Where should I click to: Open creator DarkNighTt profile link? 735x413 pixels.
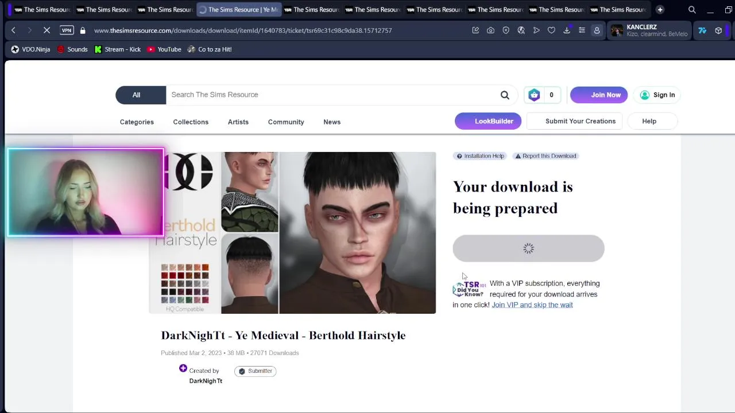(206, 381)
